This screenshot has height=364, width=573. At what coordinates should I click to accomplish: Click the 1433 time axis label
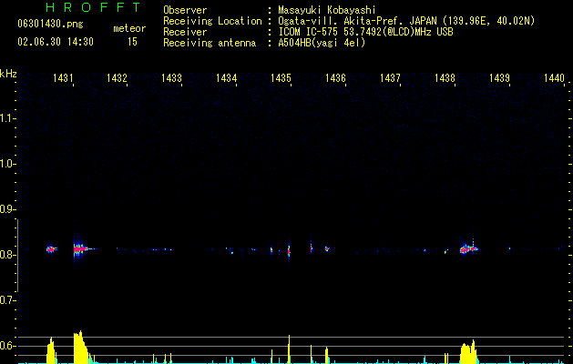tap(172, 77)
